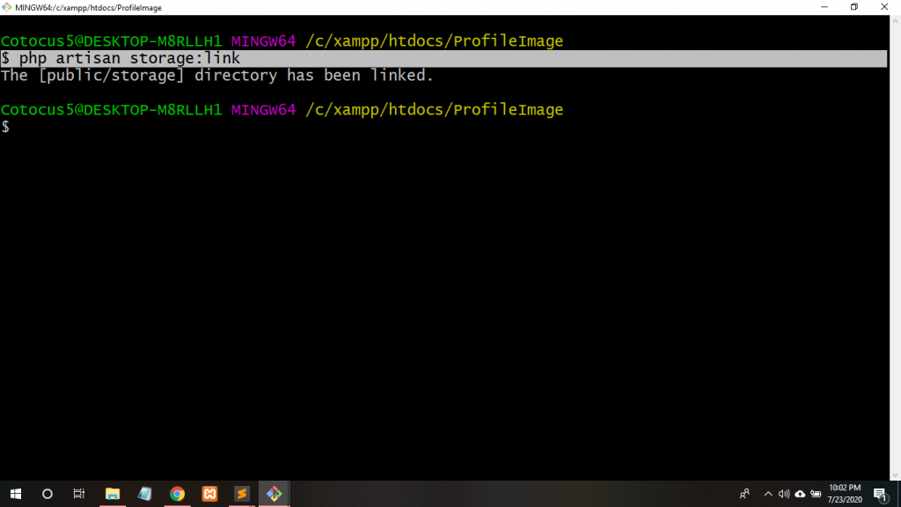The height and width of the screenshot is (507, 901).
Task: Open the XAMPP control panel taskbar icon
Action: (209, 494)
